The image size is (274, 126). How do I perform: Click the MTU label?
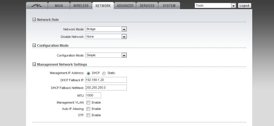tap(81, 96)
